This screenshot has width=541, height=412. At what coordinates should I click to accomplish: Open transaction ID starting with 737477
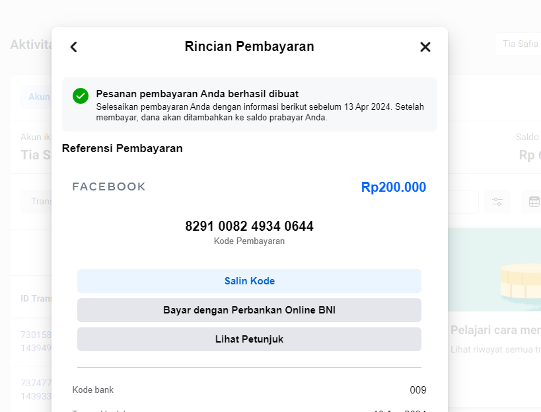[x=36, y=390]
